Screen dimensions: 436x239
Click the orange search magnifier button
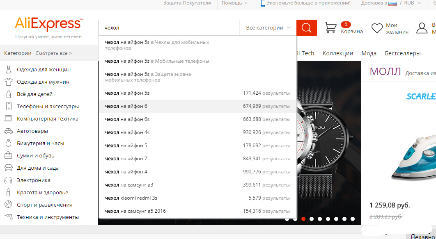point(306,28)
